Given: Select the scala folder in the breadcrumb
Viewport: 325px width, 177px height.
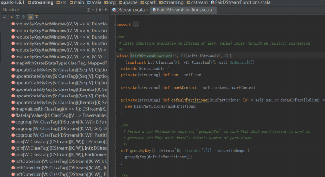Looking at the screenshot, I should tap(94, 2).
